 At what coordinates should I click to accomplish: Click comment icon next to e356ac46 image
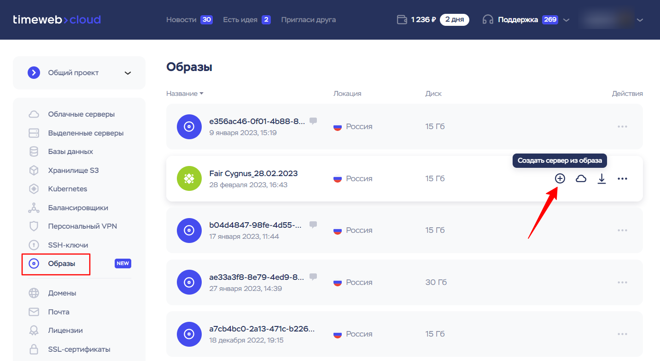point(313,121)
